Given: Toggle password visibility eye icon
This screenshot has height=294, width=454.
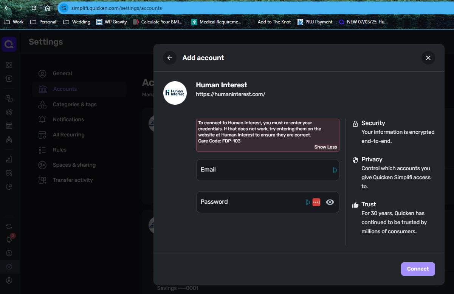Looking at the screenshot, I should point(330,202).
